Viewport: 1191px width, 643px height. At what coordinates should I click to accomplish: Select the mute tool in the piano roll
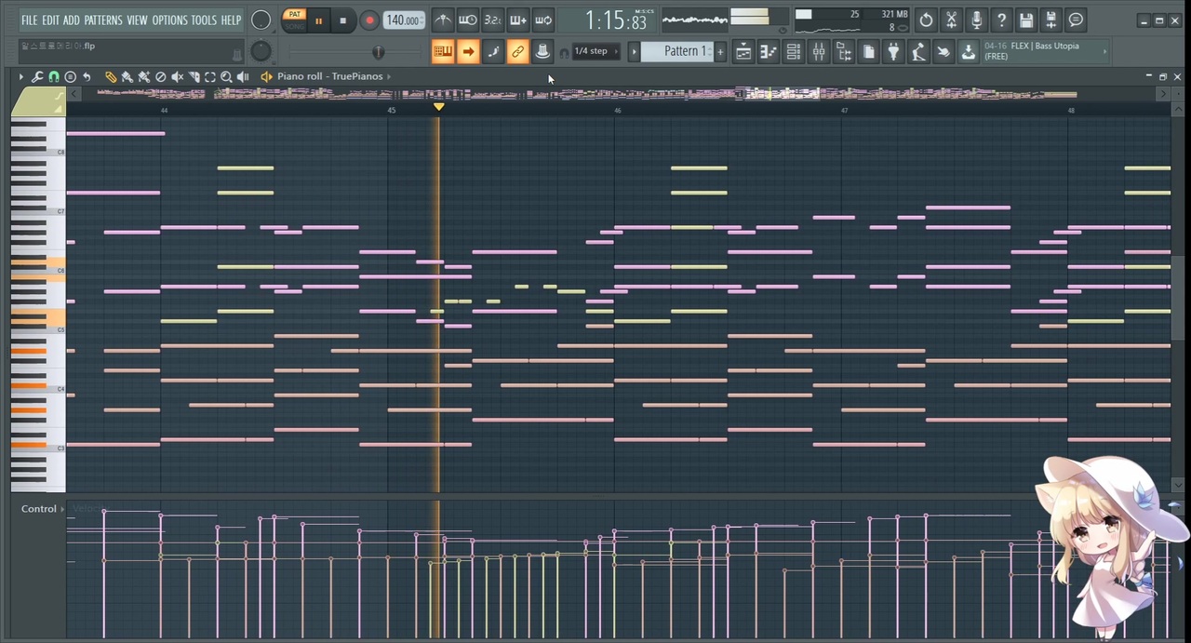pos(177,77)
